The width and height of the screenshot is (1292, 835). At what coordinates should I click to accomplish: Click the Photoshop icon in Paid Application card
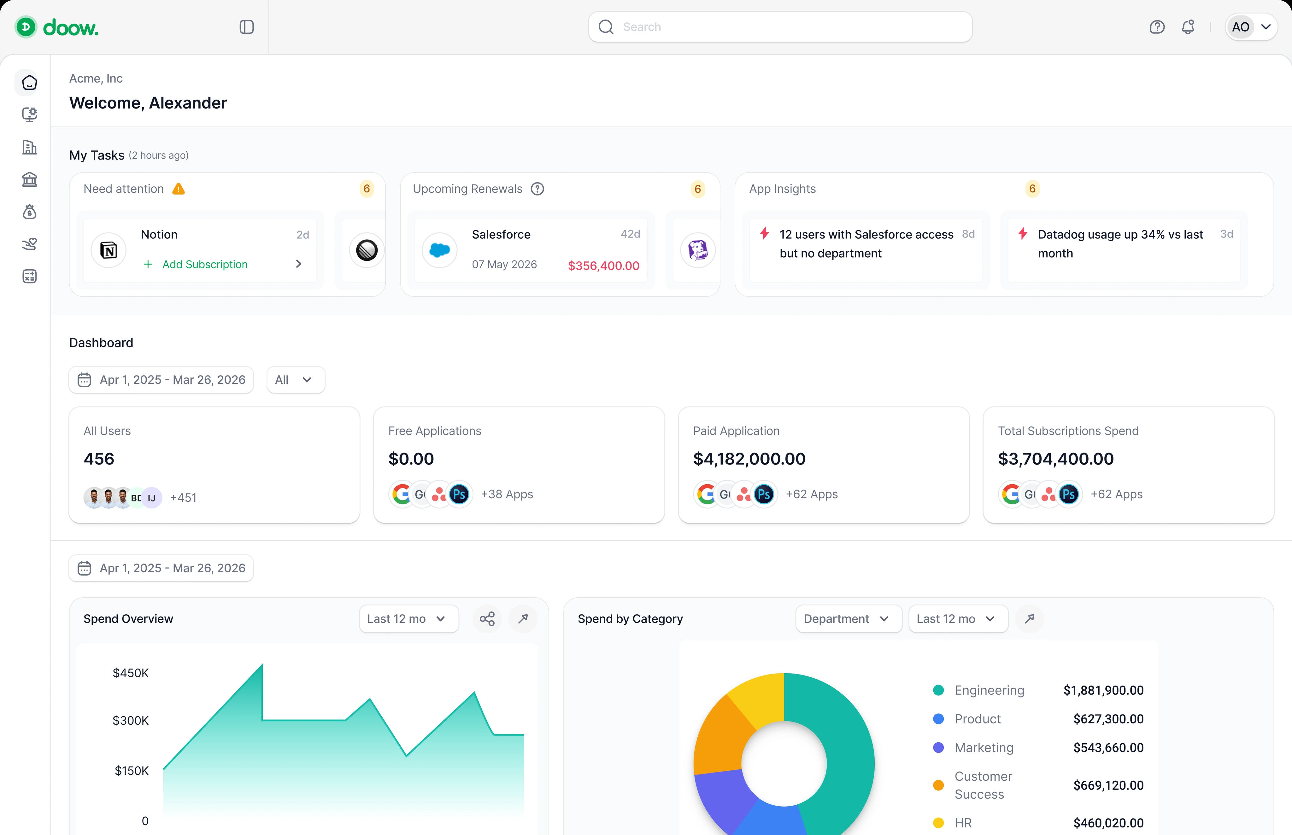tap(764, 494)
